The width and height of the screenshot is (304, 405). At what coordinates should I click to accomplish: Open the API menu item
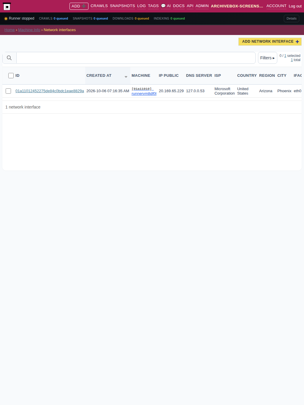(x=190, y=6)
